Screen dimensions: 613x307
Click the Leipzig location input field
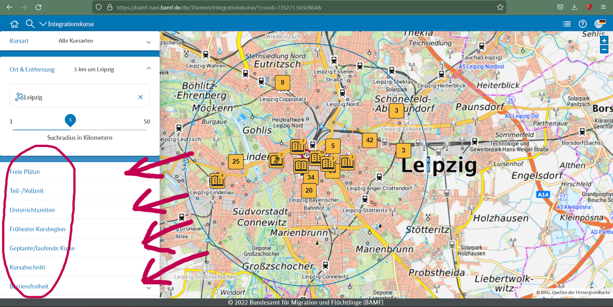point(80,96)
